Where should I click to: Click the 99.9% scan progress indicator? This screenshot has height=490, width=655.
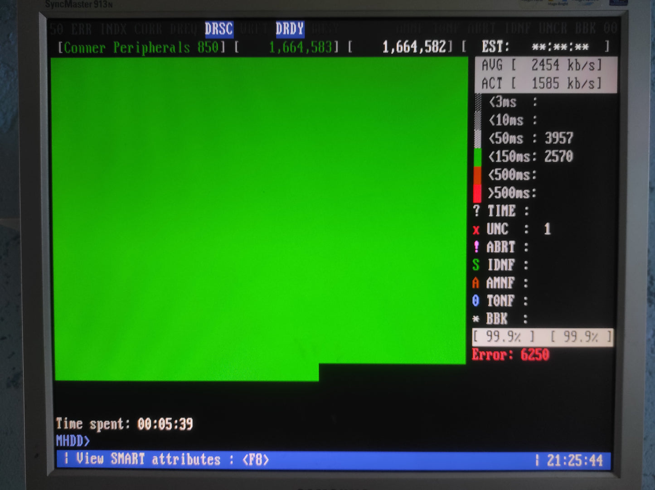click(504, 337)
